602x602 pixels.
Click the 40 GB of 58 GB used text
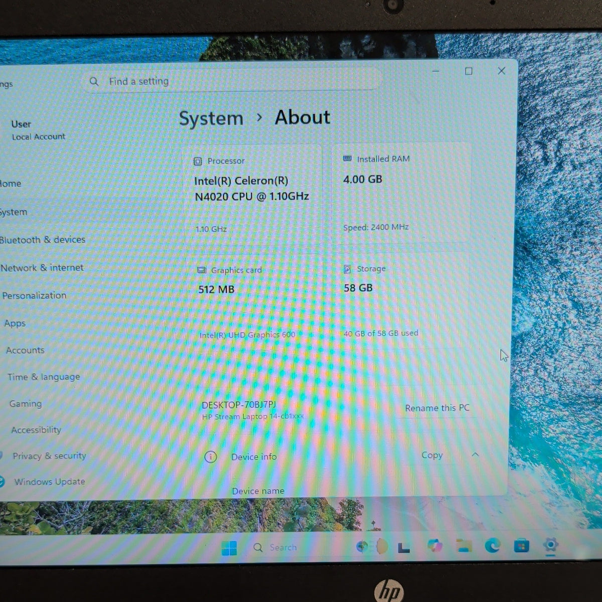[381, 333]
